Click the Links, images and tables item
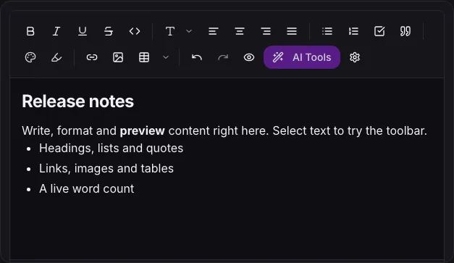Viewport: 454px width, 263px height. [x=106, y=169]
